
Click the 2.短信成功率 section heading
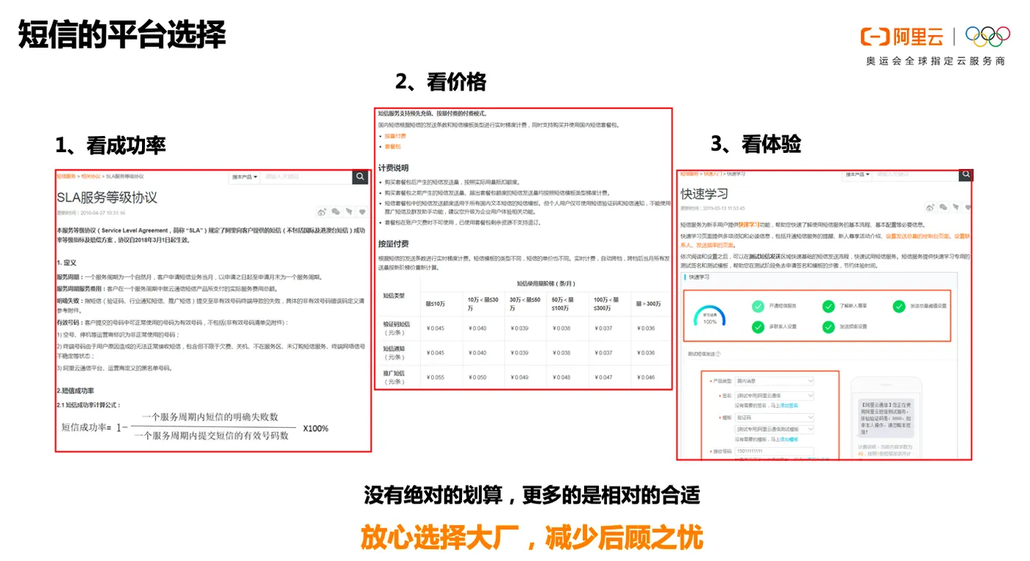click(x=75, y=390)
